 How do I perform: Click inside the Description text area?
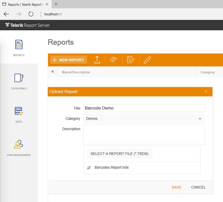pyautogui.click(x=144, y=135)
